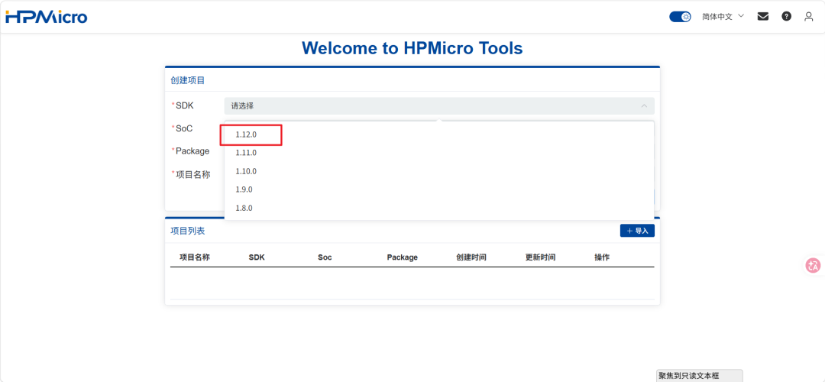Click the 更新时间 column header
825x382 pixels.
(x=540, y=257)
